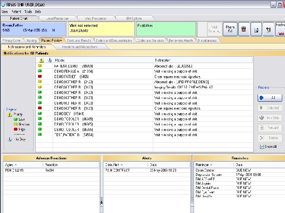The height and width of the screenshot is (213, 285).
Task: Click yellow priority icon for Abnormal labs GLUCOSE row
Action: [40, 66]
